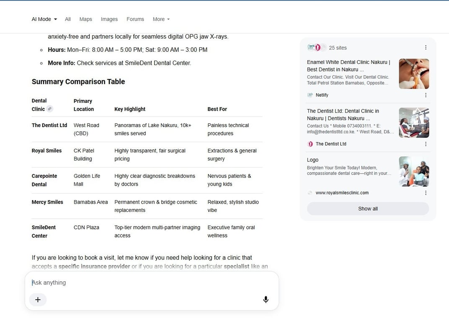
Task: Open options menu for Netlify source
Action: (426, 95)
